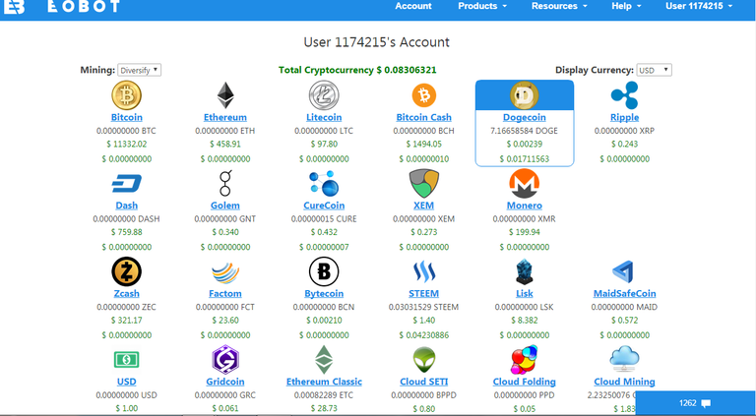Follow the CureCoin link
This screenshot has height=416, width=756.
[324, 206]
